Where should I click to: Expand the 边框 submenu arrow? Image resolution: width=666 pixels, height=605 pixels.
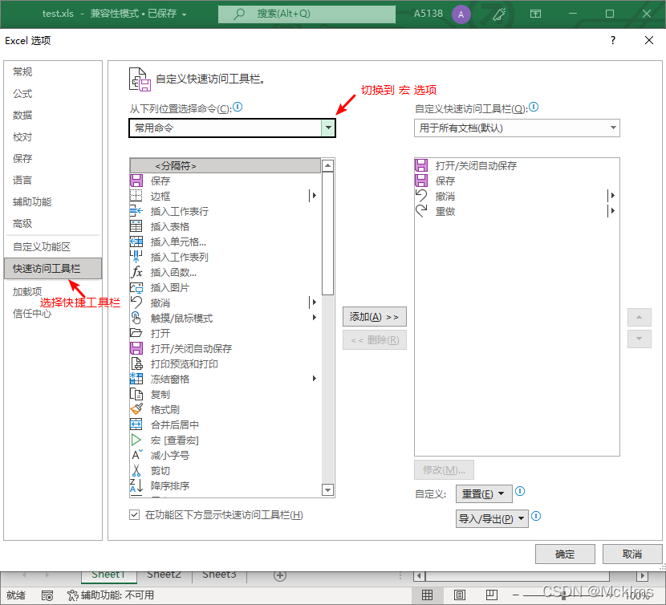pyautogui.click(x=314, y=196)
